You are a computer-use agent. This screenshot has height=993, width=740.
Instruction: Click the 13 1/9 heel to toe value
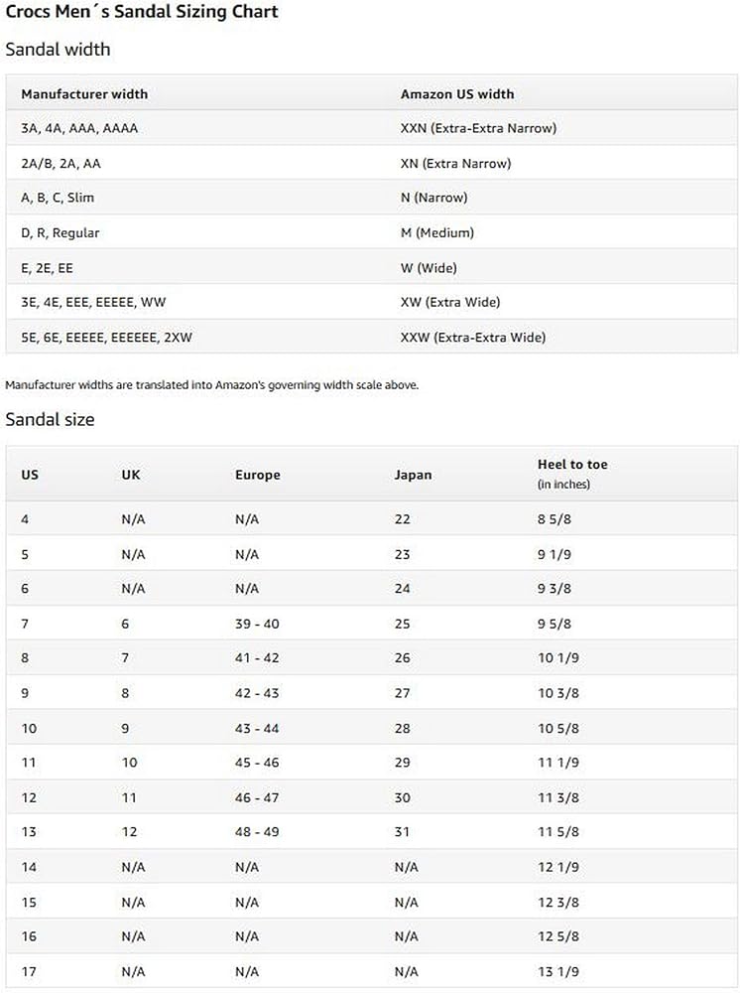click(x=558, y=971)
